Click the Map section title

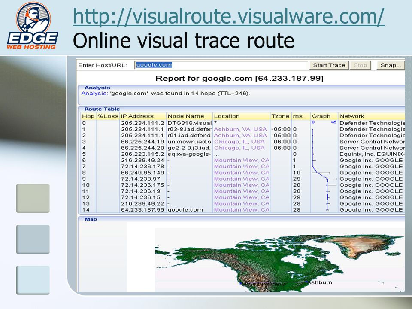91,219
